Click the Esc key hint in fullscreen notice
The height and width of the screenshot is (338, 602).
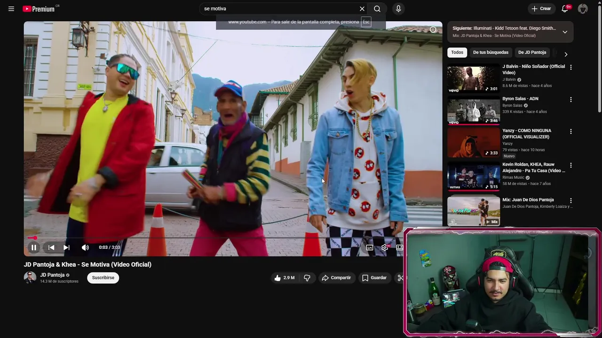tap(366, 22)
